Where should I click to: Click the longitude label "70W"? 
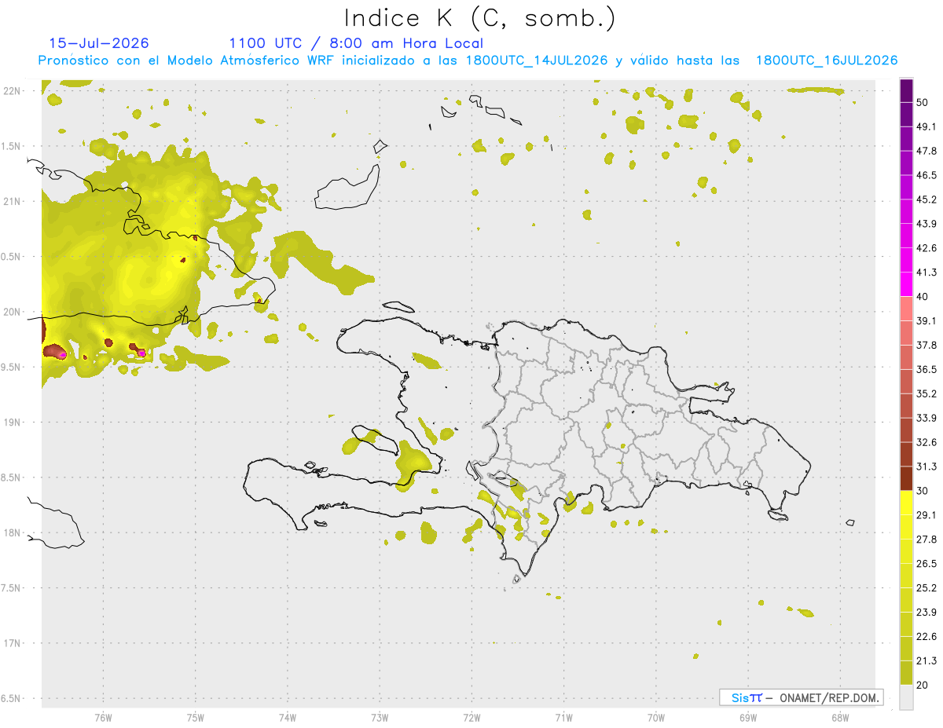pos(655,717)
